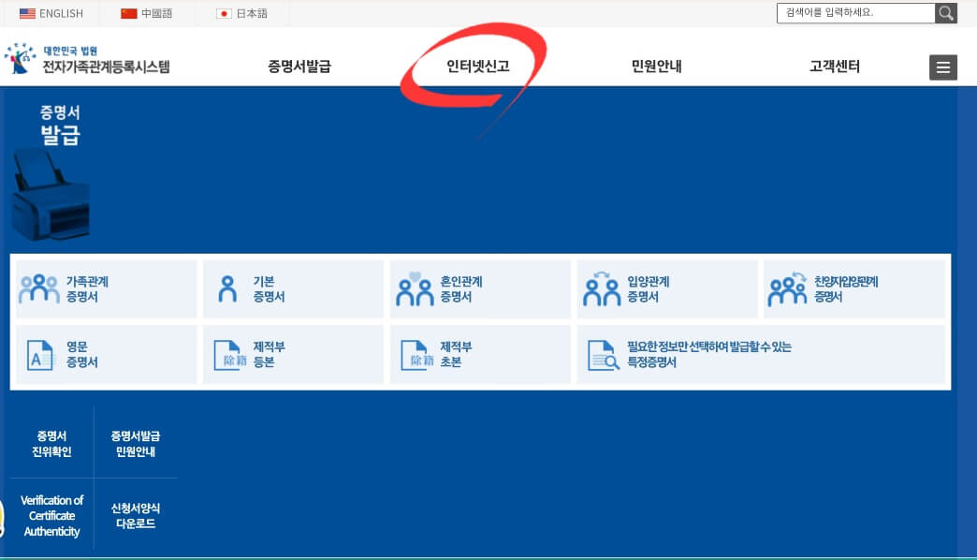The height and width of the screenshot is (560, 977).
Task: Select the 민원안내 menu item
Action: click(655, 66)
